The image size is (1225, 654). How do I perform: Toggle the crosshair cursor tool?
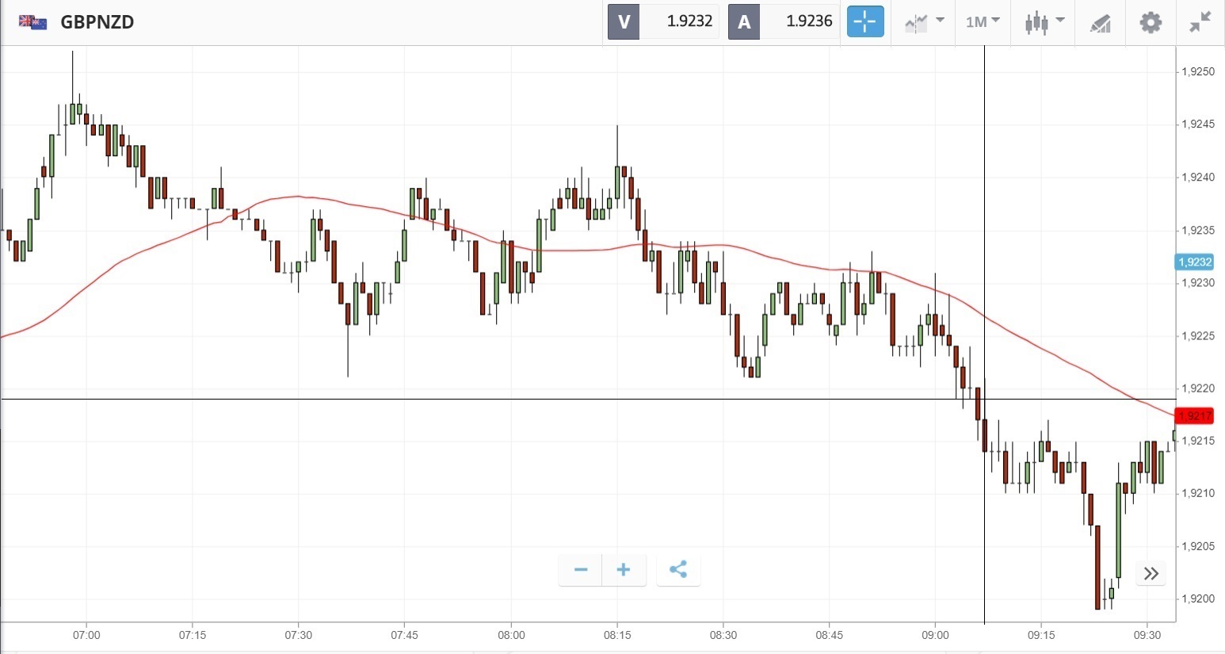tap(864, 22)
